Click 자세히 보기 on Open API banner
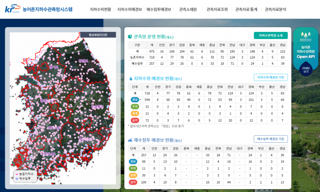This screenshot has height=192, width=320. 305,70
